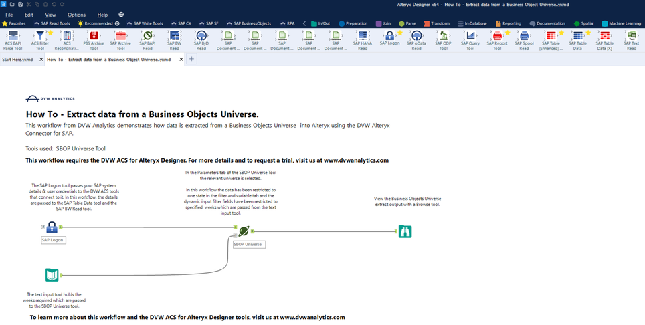Switch to the Start Here.yxmd tab

(x=17, y=60)
